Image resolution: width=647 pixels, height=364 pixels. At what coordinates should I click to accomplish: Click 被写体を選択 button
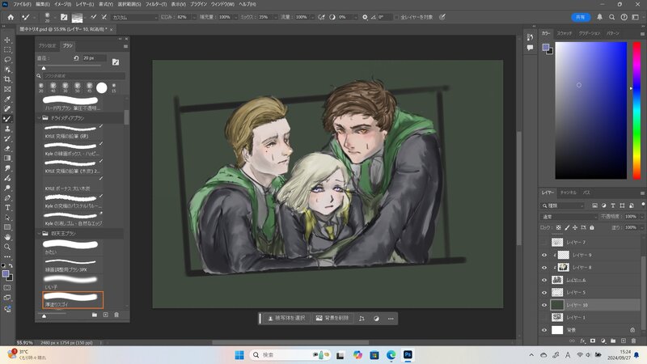click(286, 318)
